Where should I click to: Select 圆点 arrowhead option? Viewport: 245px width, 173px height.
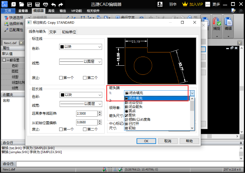[157, 111]
